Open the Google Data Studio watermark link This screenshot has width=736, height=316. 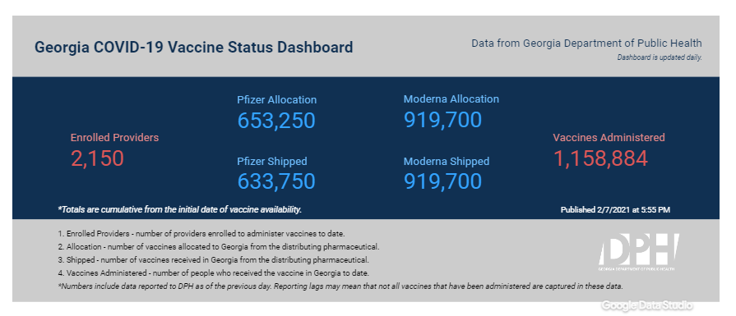click(647, 305)
